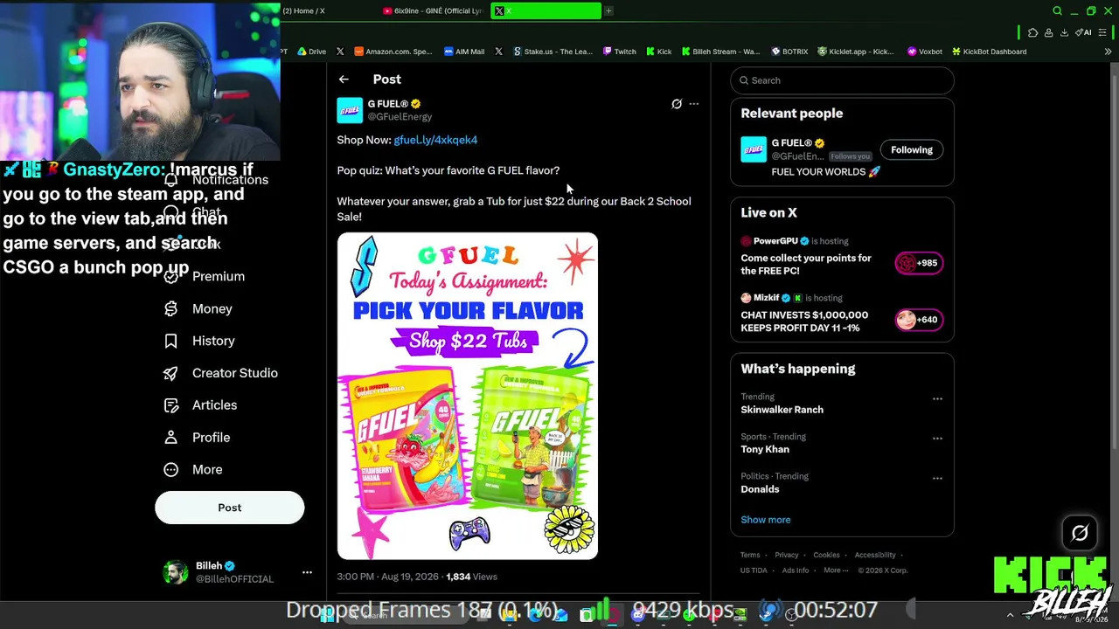Switch to the 6ix9ine GINÉ YouTube tab
The height and width of the screenshot is (629, 1119).
pos(434,10)
